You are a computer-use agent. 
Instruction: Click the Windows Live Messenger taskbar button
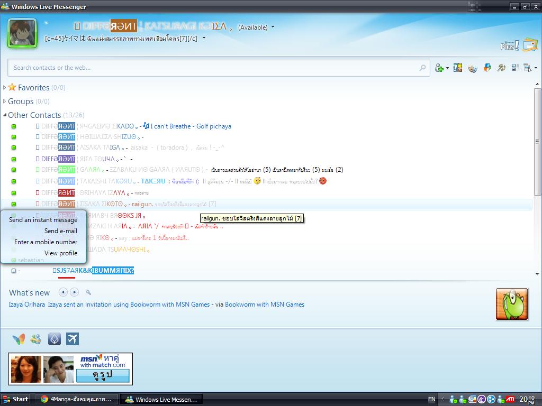coord(161,400)
